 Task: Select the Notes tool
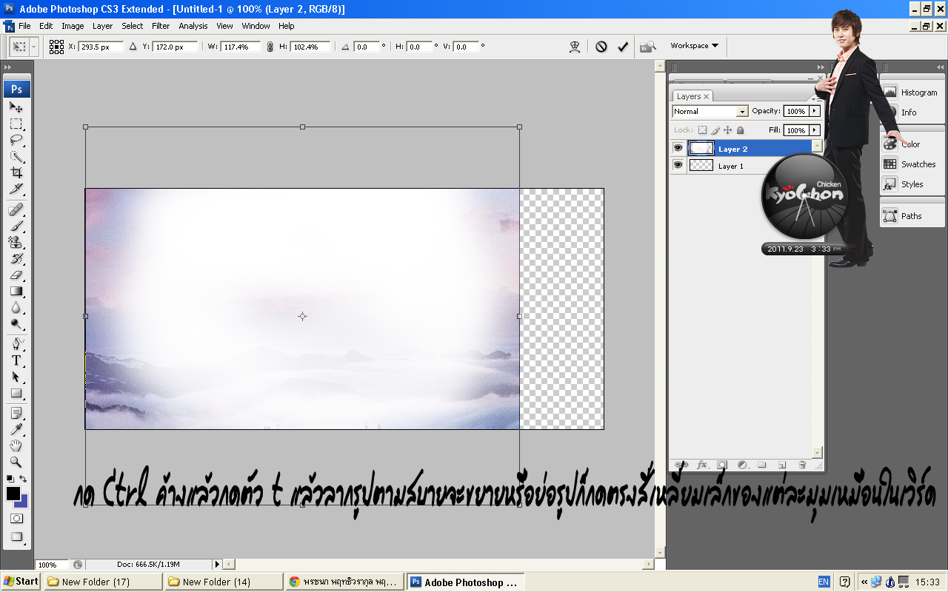[x=16, y=413]
